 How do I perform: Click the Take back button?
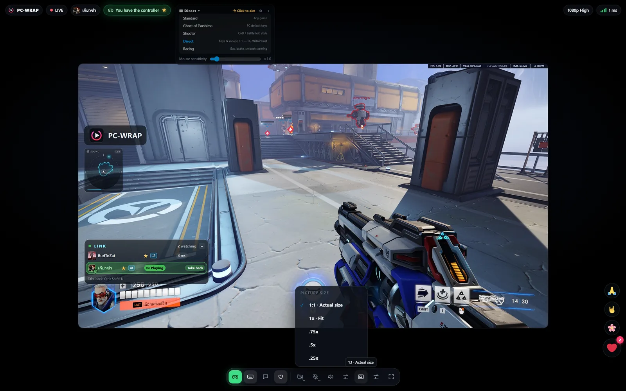[x=195, y=268]
